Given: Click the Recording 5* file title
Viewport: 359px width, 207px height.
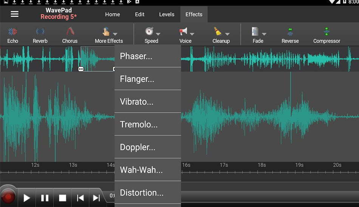Looking at the screenshot, I should (59, 17).
